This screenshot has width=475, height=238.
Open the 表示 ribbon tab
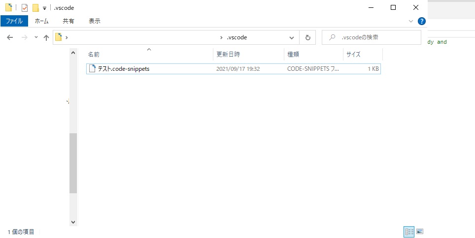pyautogui.click(x=95, y=21)
